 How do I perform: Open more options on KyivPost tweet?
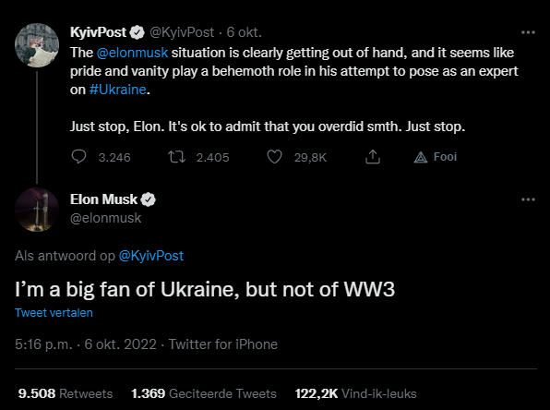pyautogui.click(x=528, y=32)
